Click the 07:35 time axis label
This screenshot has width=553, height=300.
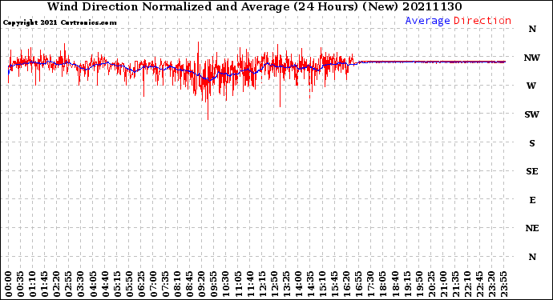pyautogui.click(x=165, y=284)
